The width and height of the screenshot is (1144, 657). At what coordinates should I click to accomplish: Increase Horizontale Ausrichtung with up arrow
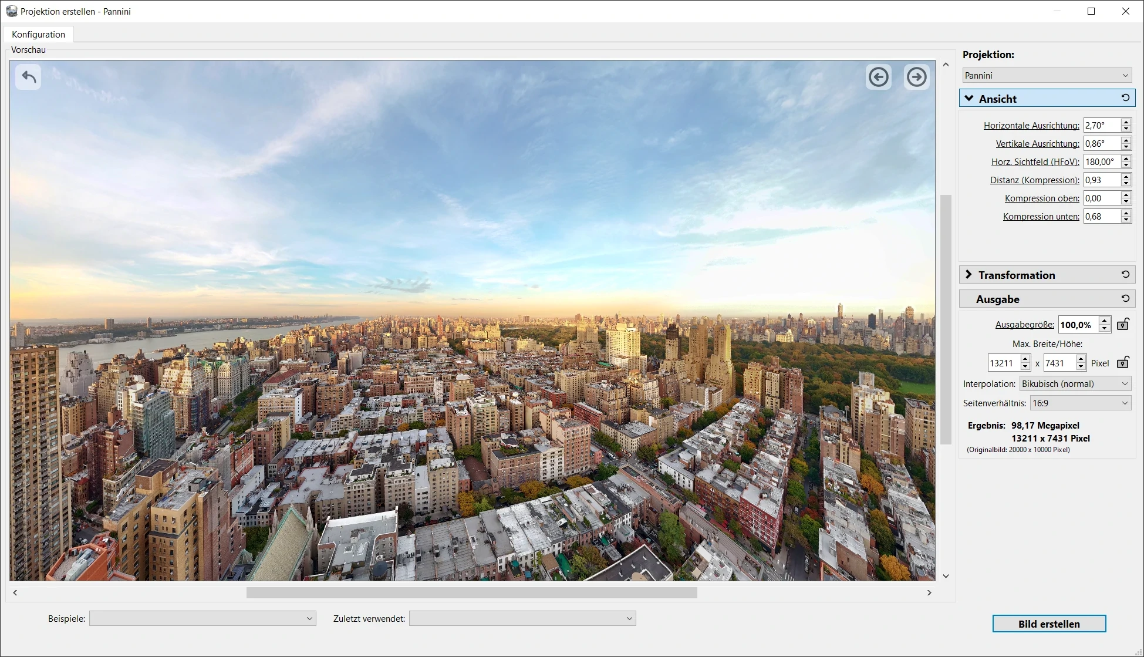[1126, 122]
